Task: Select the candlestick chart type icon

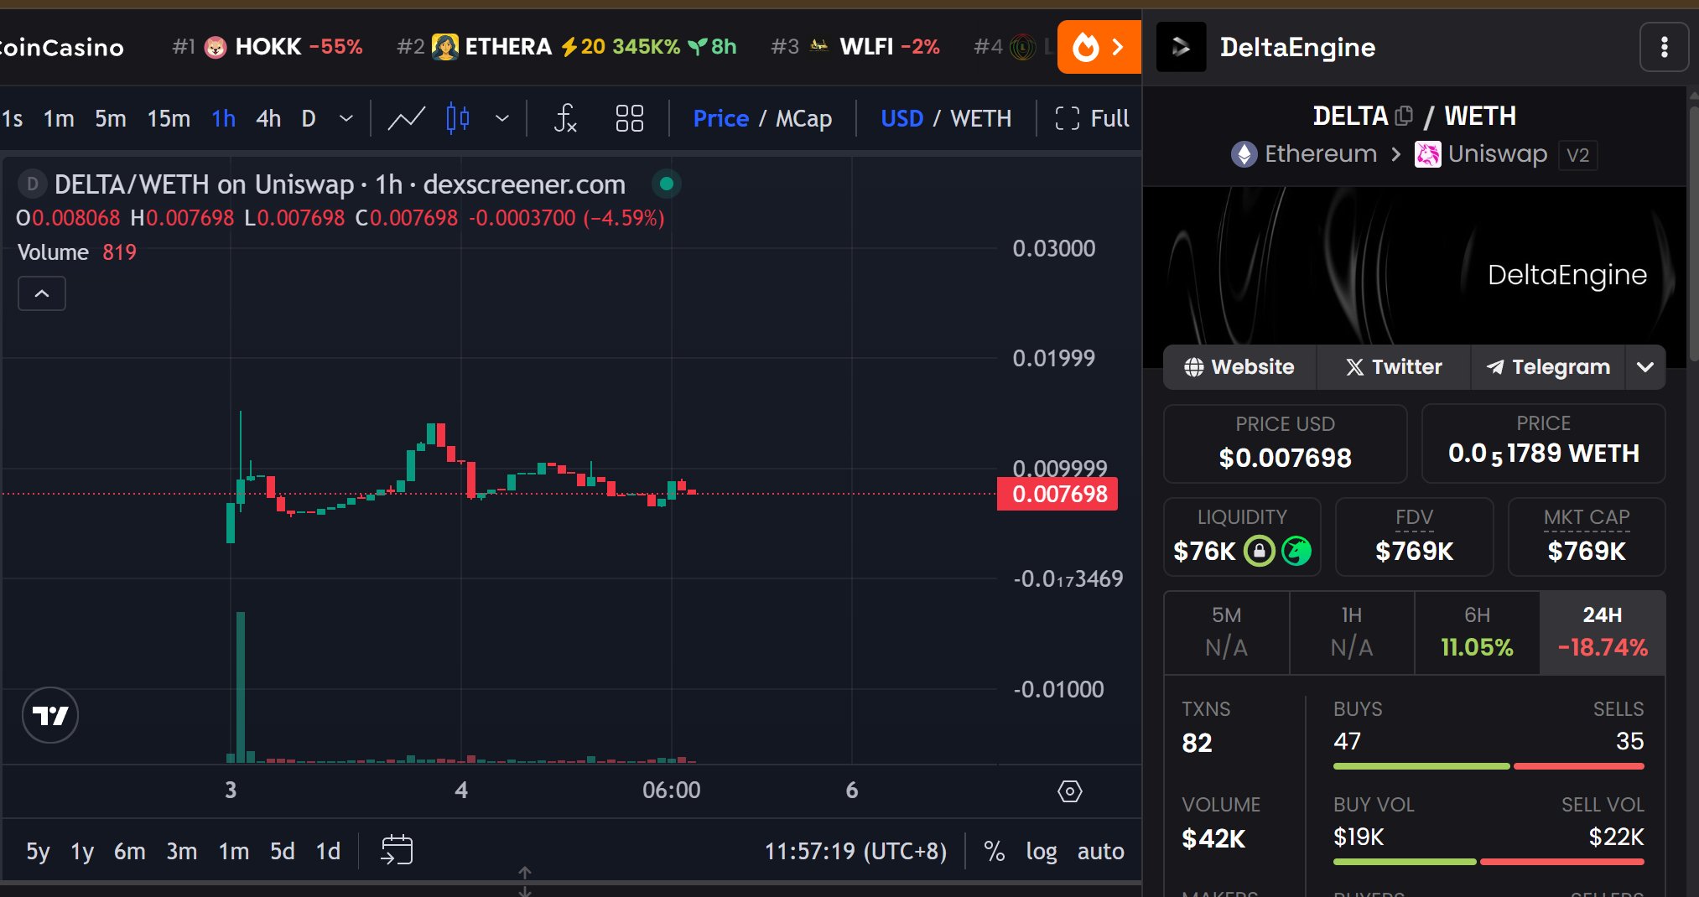Action: click(x=458, y=118)
